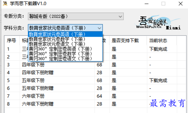188x113 pixels.
Task: Select 教育世家状元卷英语（下册） in dropdown list
Action: pos(65,34)
